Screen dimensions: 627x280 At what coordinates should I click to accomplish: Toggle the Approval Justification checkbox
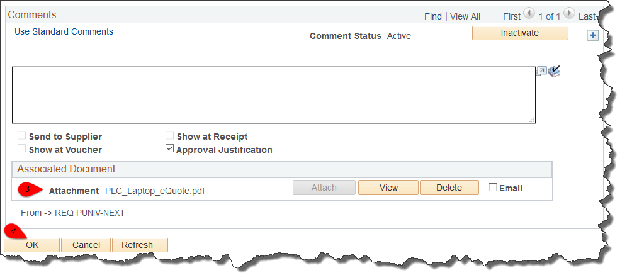click(169, 149)
